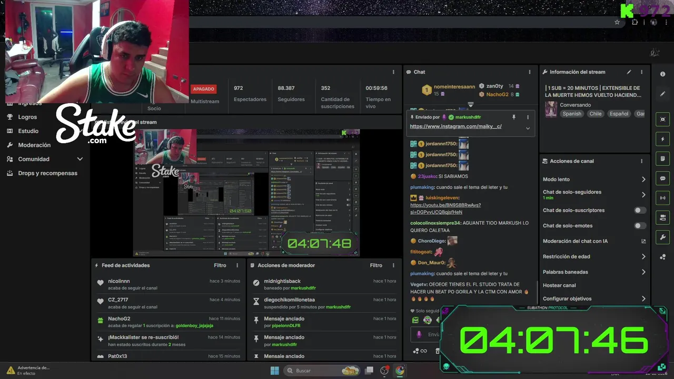Click the green-outlined broadcast signal sidebar icon
This screenshot has height=379, width=674.
662,198
